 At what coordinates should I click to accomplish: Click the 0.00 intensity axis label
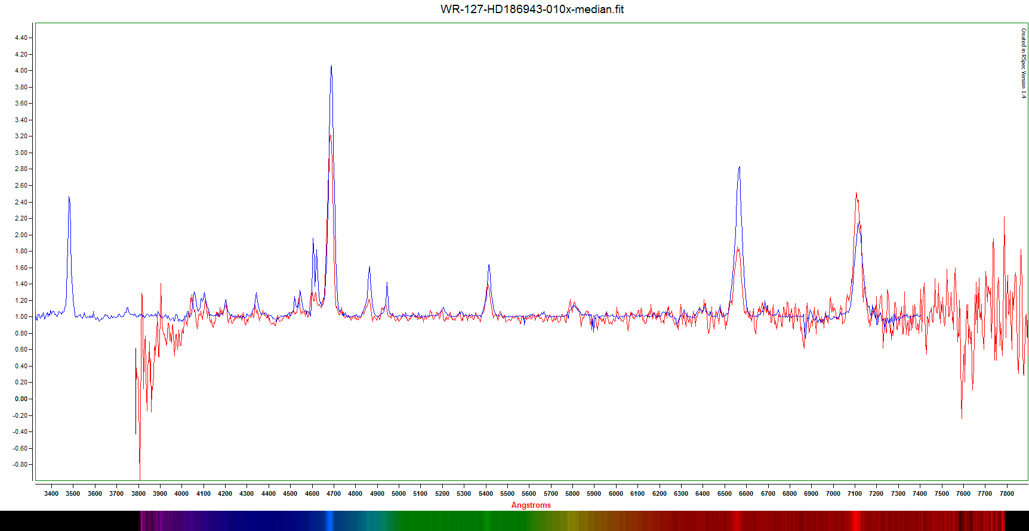[21, 399]
